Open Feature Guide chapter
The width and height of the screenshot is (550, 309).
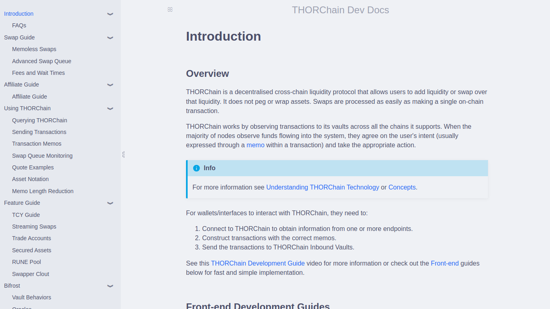click(x=22, y=203)
